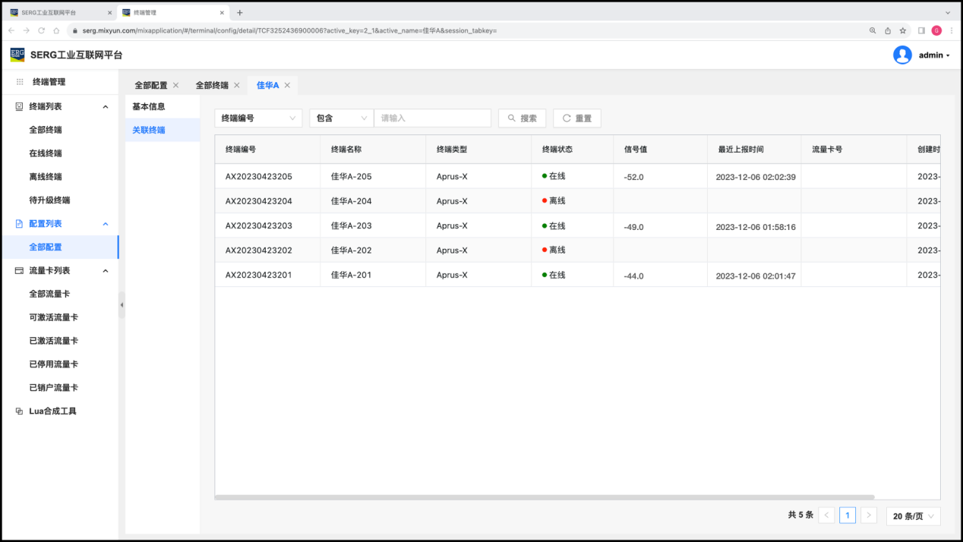Click the browser home icon
The width and height of the screenshot is (963, 542).
tap(56, 30)
